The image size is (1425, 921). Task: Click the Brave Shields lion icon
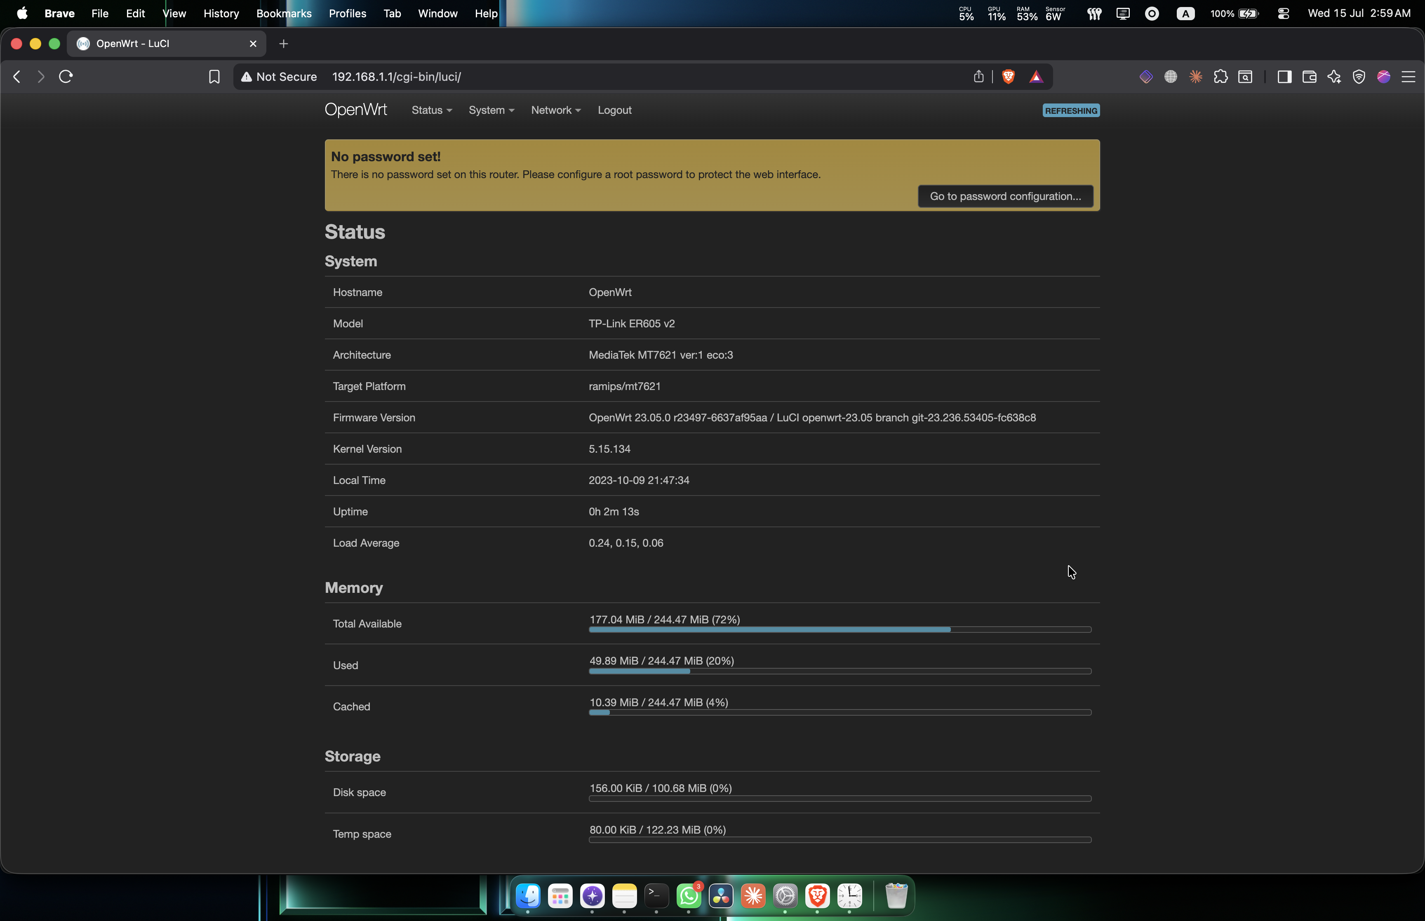pos(1008,77)
